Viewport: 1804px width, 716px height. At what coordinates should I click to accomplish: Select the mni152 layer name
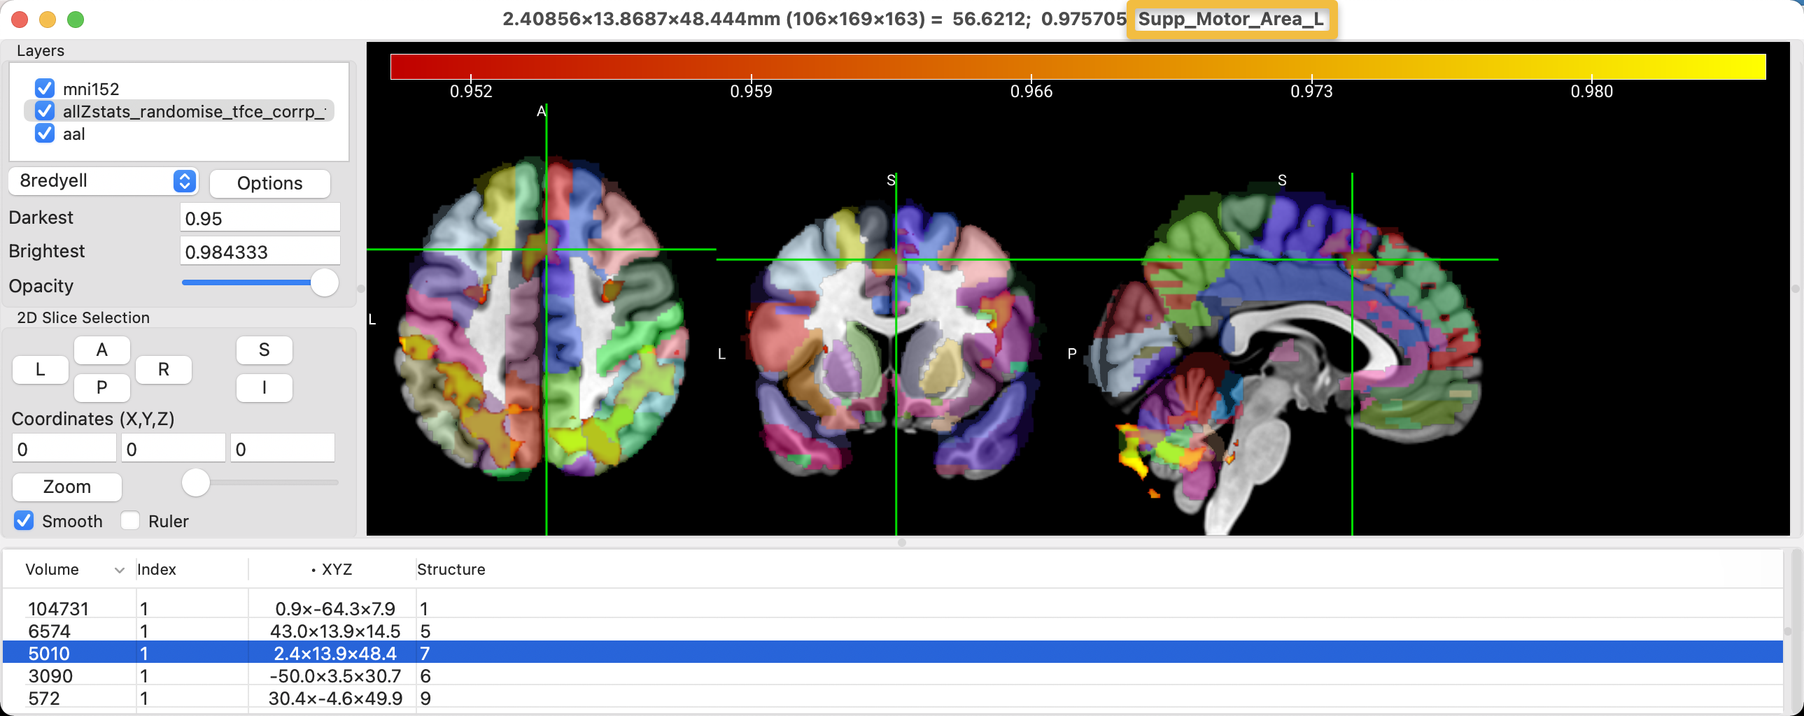91,89
